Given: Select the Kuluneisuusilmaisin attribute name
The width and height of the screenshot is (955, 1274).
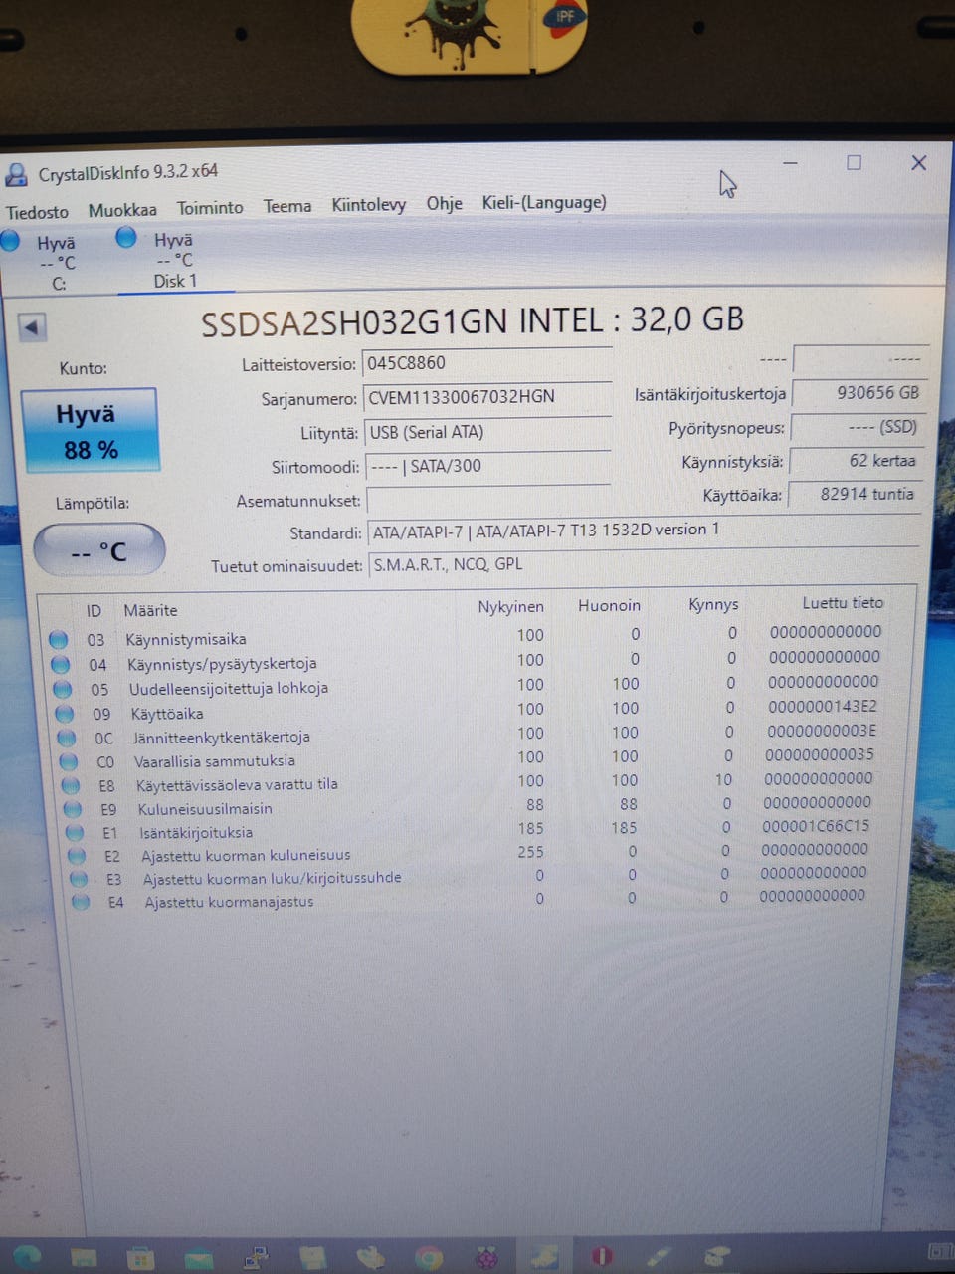Looking at the screenshot, I should [204, 809].
